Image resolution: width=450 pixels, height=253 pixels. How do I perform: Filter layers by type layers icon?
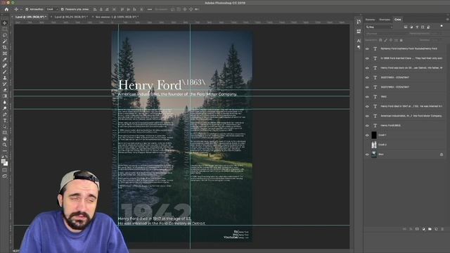(417, 27)
